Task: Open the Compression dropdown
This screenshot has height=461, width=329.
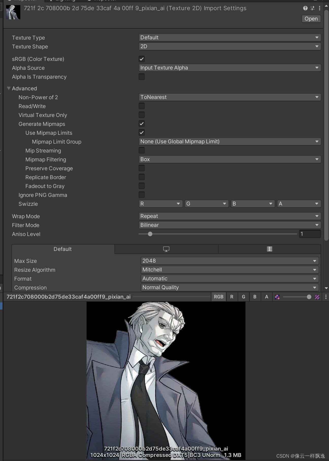Action: pyautogui.click(x=230, y=287)
